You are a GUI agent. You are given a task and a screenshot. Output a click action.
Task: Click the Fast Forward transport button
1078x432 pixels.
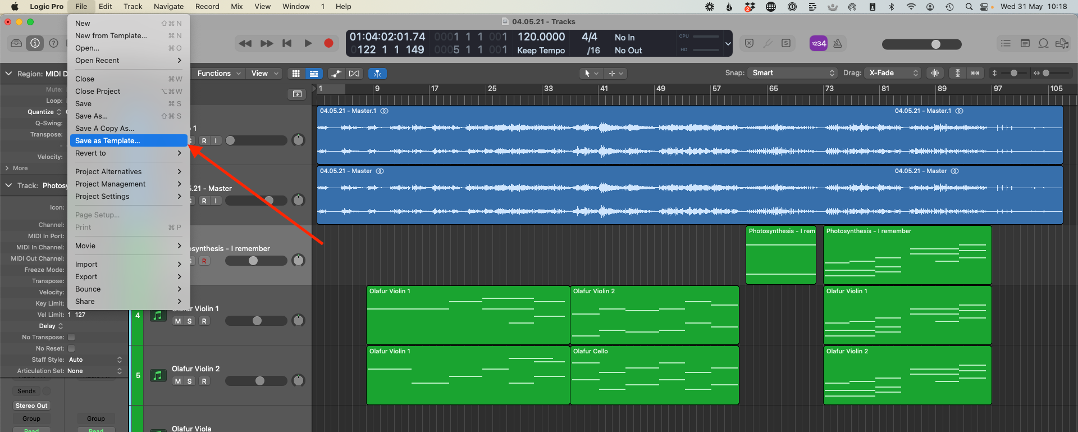[x=267, y=43]
